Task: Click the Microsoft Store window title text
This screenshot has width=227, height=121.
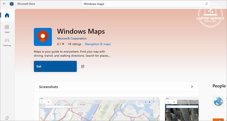Action: point(26,4)
